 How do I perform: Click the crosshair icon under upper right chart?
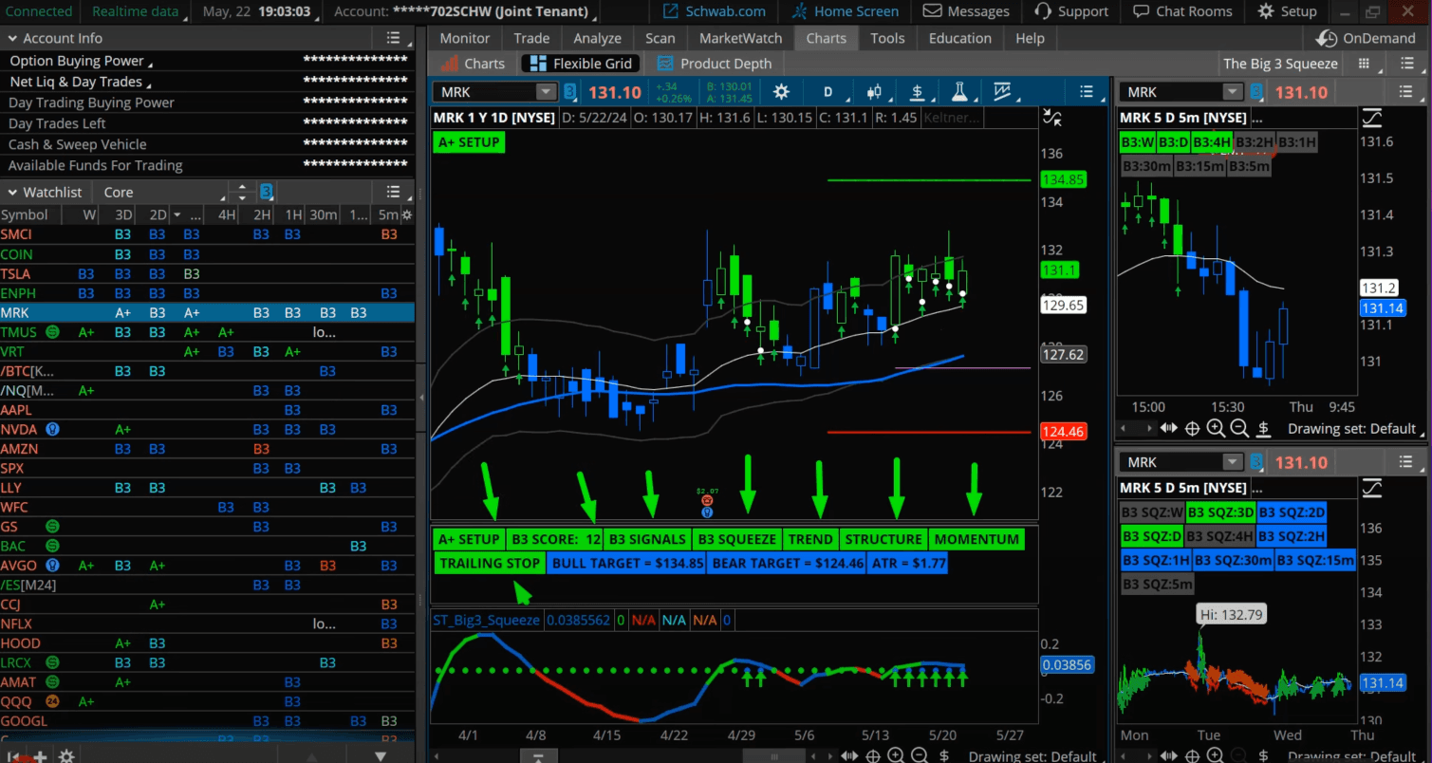click(1192, 429)
